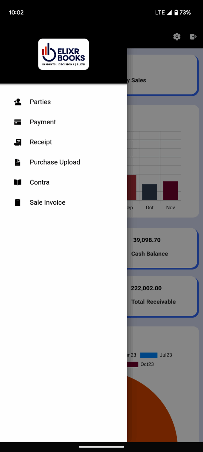This screenshot has width=203, height=452.
Task: Click the Oct23 maroon legend swatch
Action: (133, 364)
